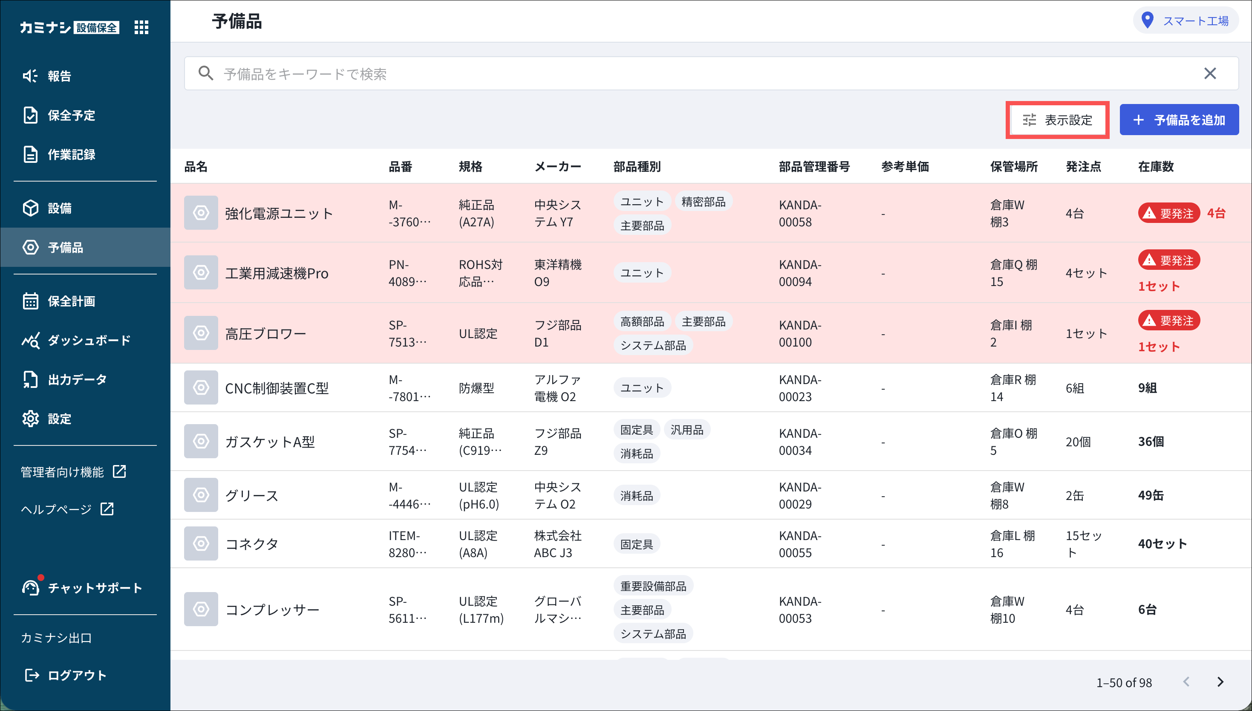Click the 要発注 warning badge for 高圧ブロワー

[1168, 321]
